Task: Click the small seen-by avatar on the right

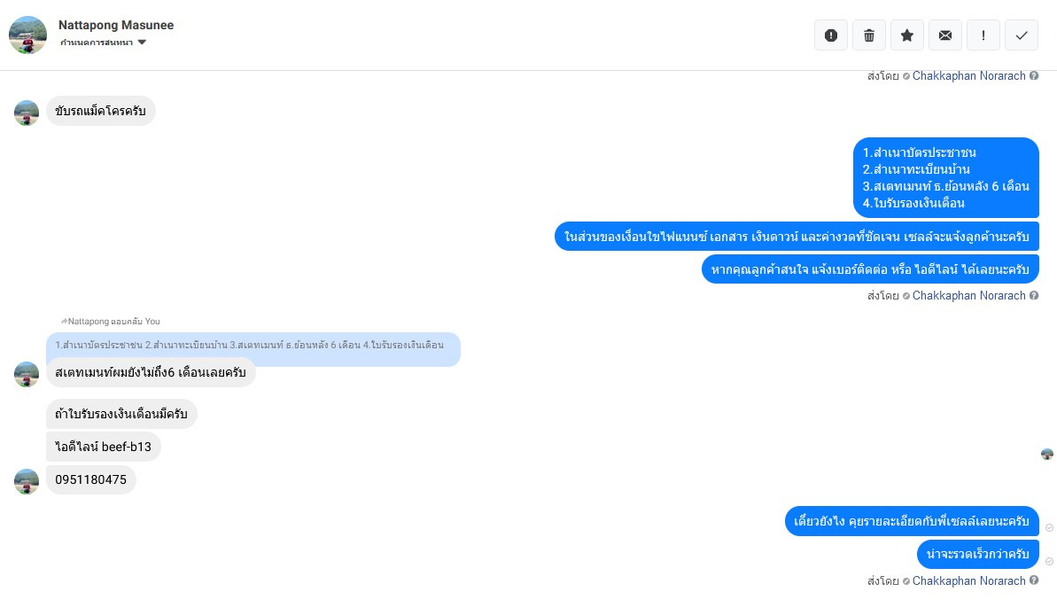Action: point(1047,455)
